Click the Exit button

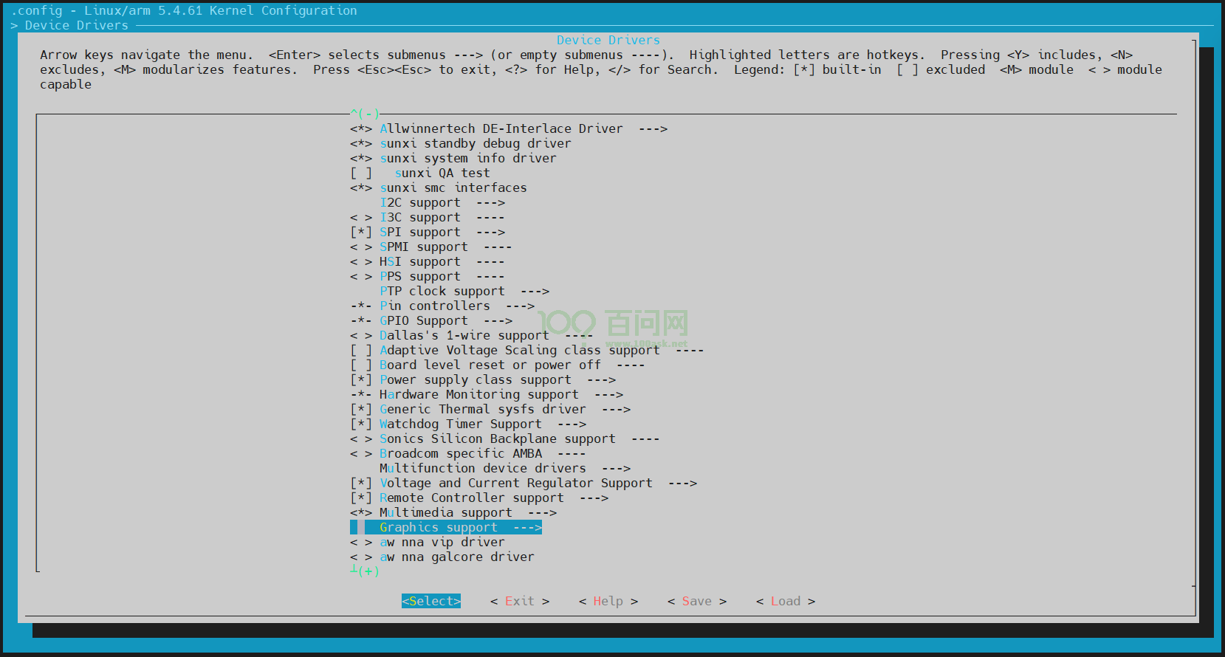(519, 602)
